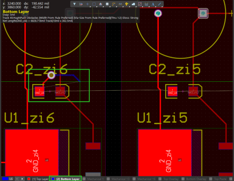
Task: Click the place polygon pour icon
Action: (x=134, y=4)
